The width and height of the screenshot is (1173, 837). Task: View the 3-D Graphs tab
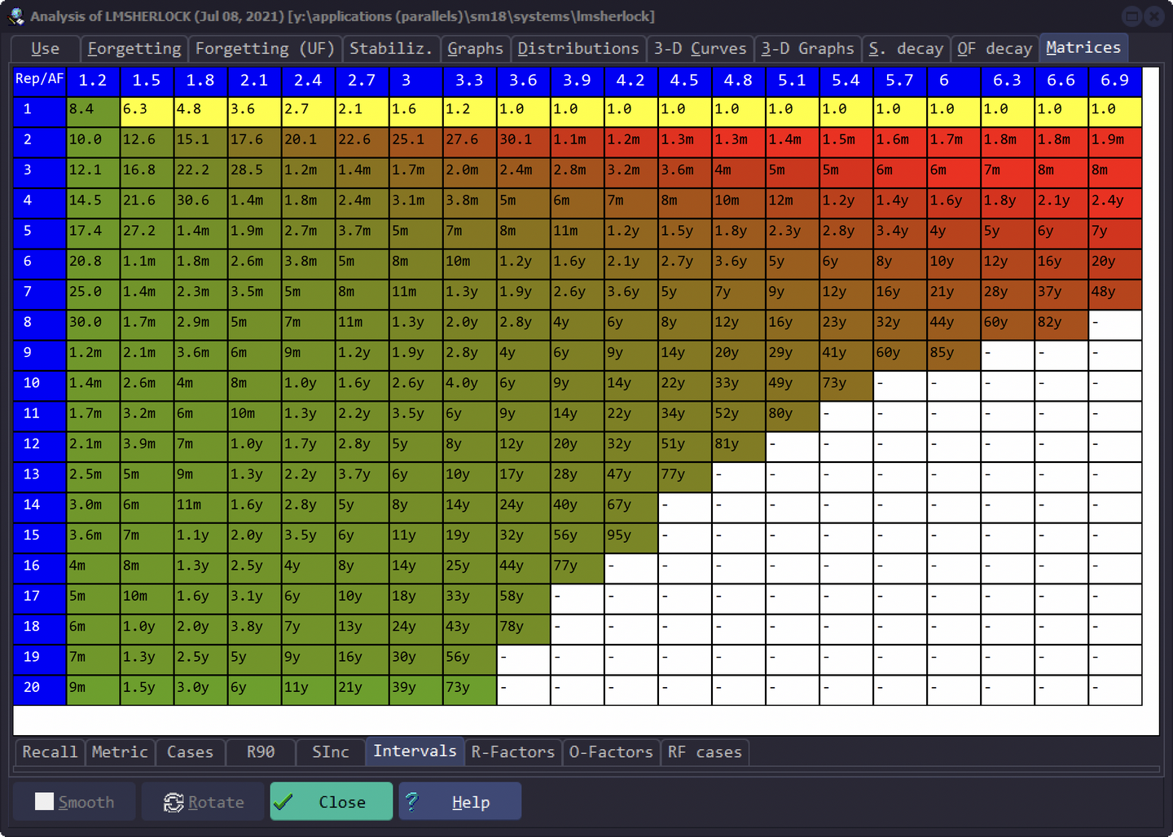(808, 49)
